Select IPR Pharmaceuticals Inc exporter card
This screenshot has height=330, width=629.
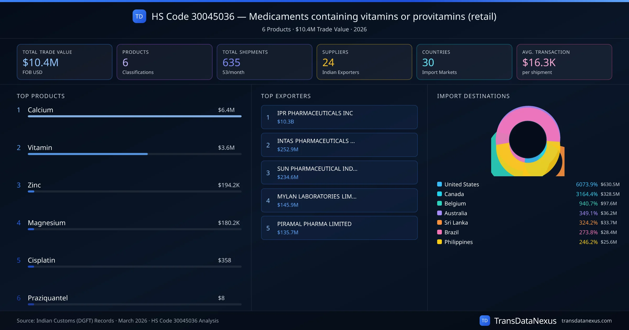pos(339,117)
